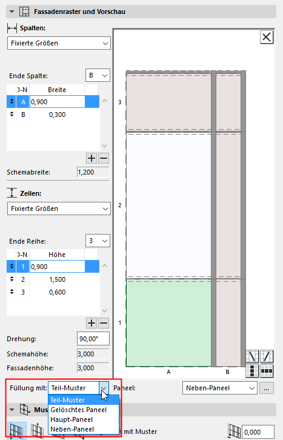Click the Höhe column header

coord(57,255)
